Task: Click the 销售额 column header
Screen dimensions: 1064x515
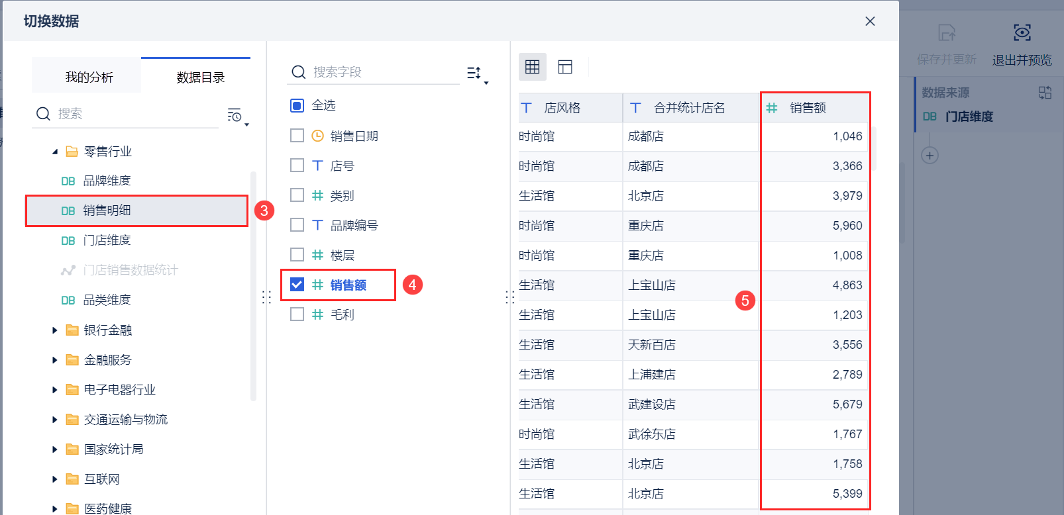Action: tap(808, 108)
